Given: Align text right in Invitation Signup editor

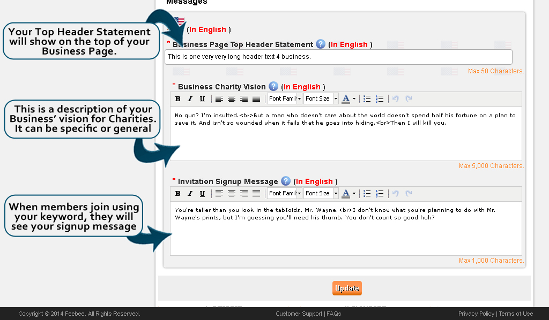Looking at the screenshot, I should click(244, 194).
